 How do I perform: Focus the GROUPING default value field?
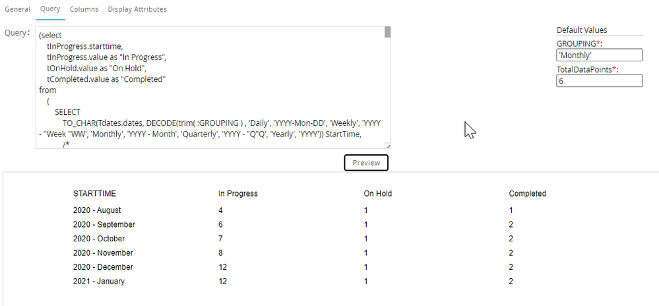click(x=599, y=55)
